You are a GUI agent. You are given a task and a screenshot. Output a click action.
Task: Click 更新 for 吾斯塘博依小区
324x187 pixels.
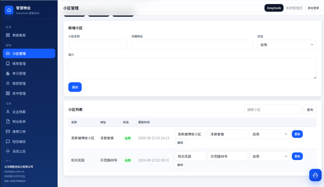click(x=297, y=134)
